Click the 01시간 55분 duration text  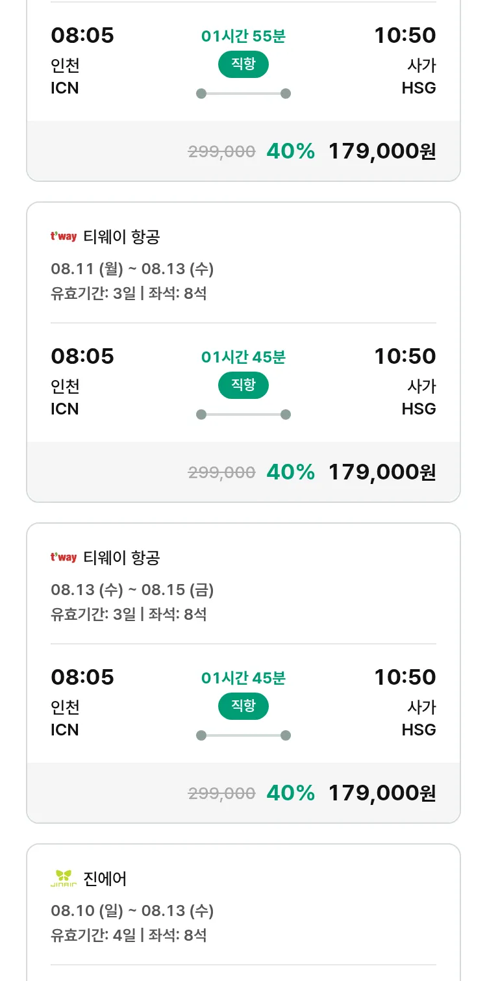pyautogui.click(x=243, y=36)
